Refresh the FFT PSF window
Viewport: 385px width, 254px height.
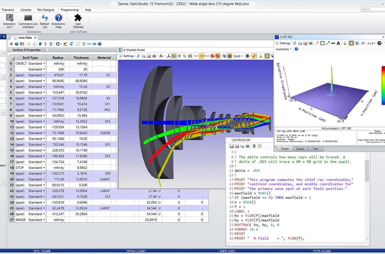click(295, 43)
